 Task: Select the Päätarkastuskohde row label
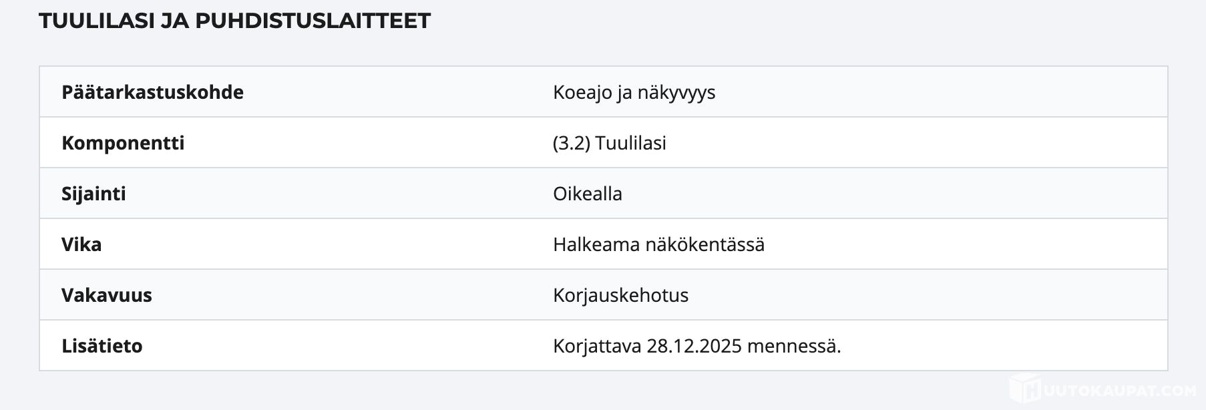[152, 92]
